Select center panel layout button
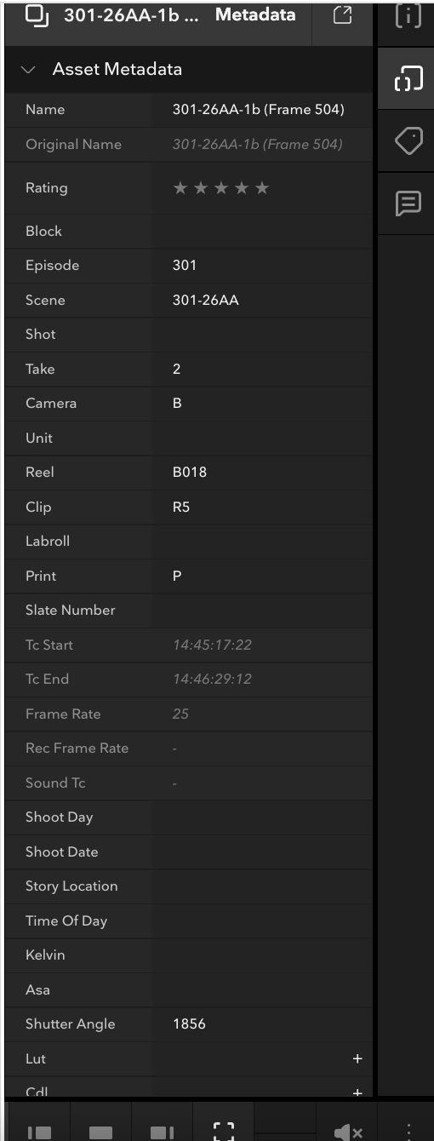Screen dimensions: 434x1141 (x=100, y=1132)
